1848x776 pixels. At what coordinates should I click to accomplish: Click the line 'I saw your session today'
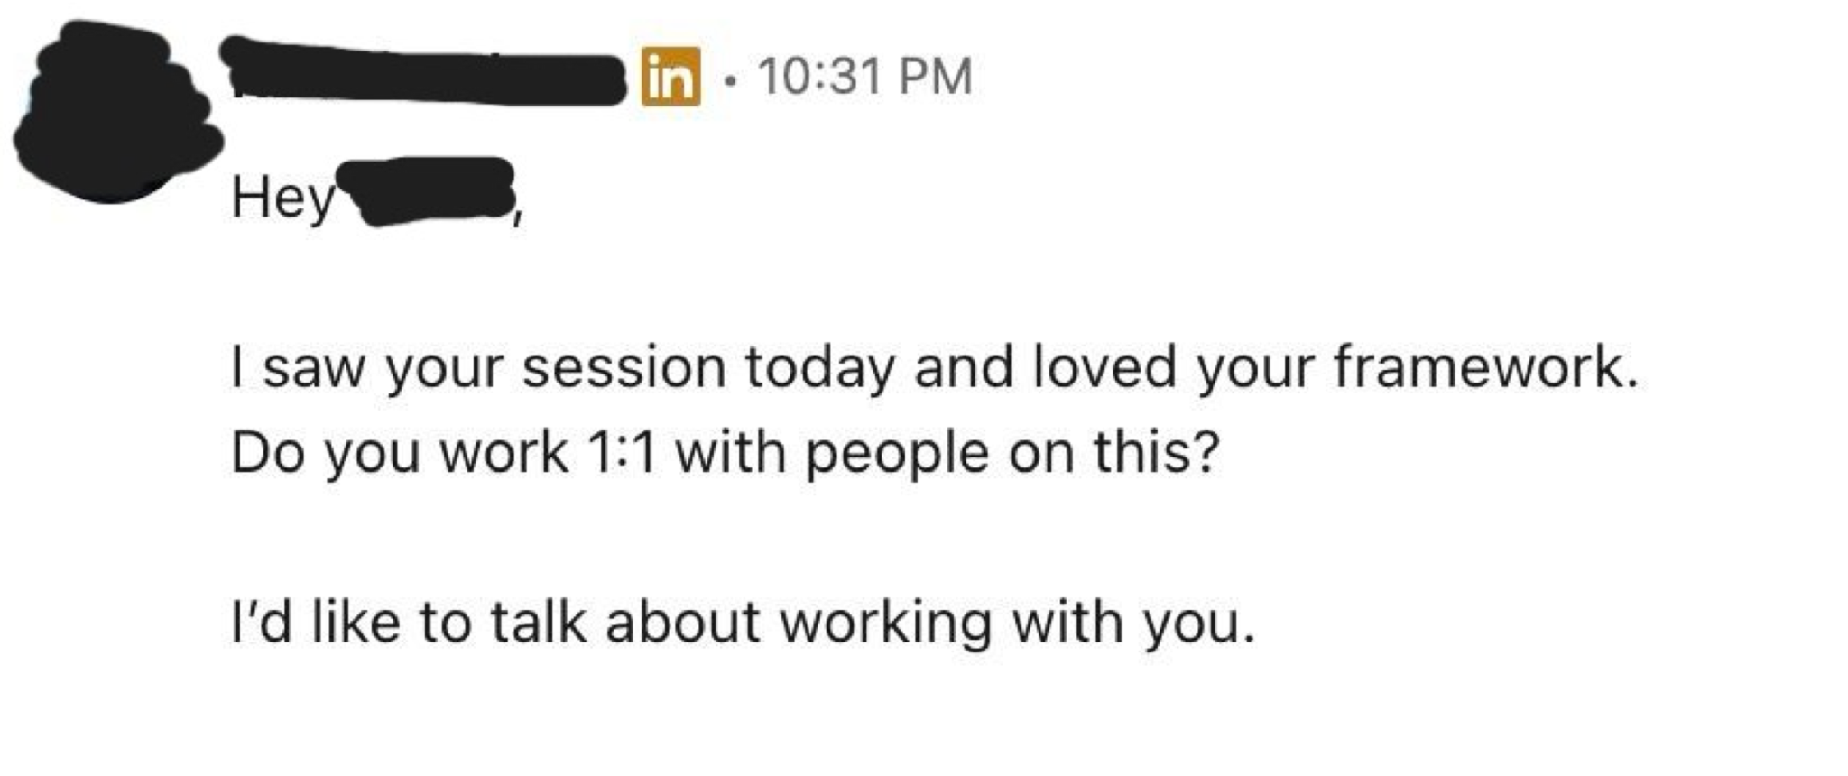[934, 368]
